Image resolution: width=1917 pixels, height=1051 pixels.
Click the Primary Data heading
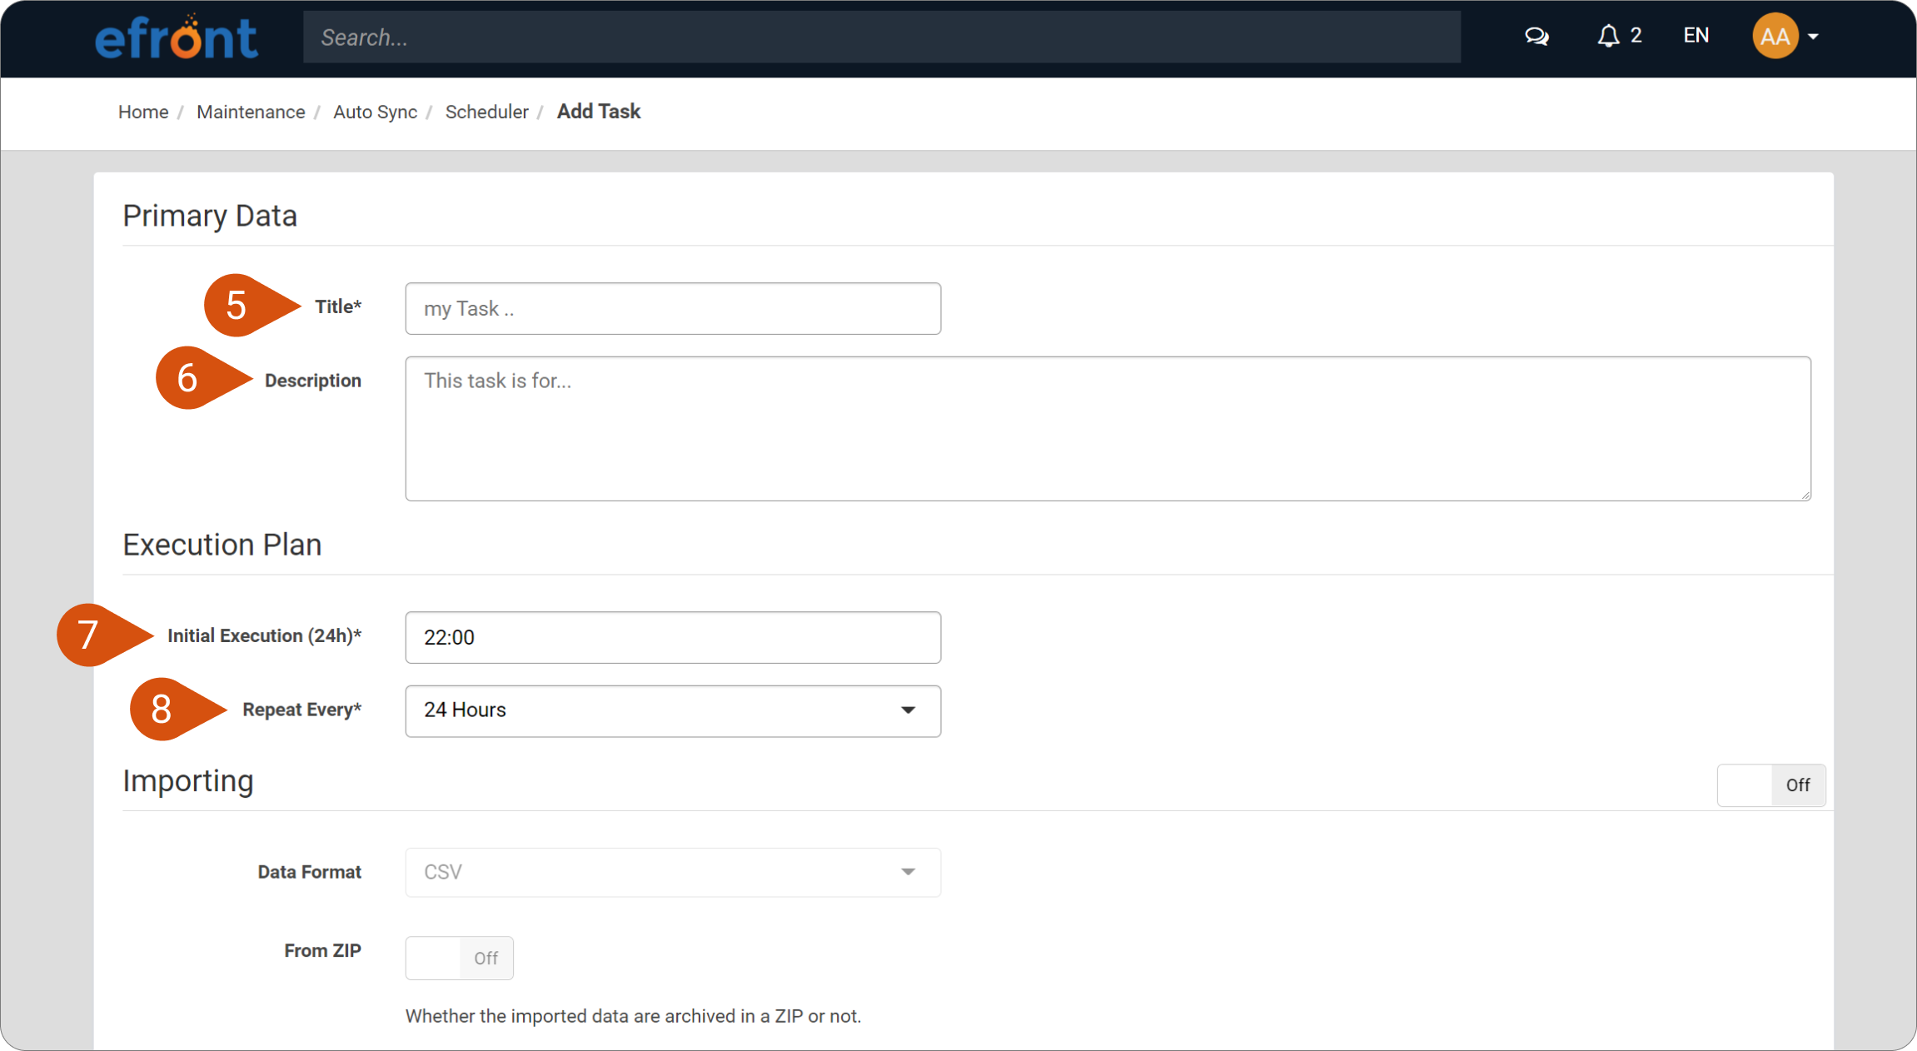(x=210, y=216)
